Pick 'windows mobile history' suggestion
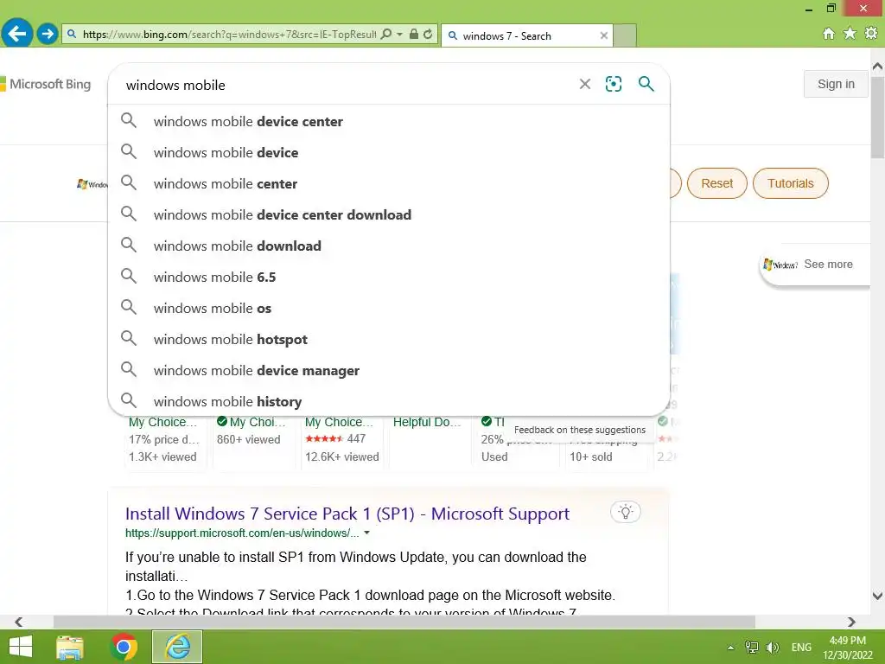885x664 pixels. [389, 401]
